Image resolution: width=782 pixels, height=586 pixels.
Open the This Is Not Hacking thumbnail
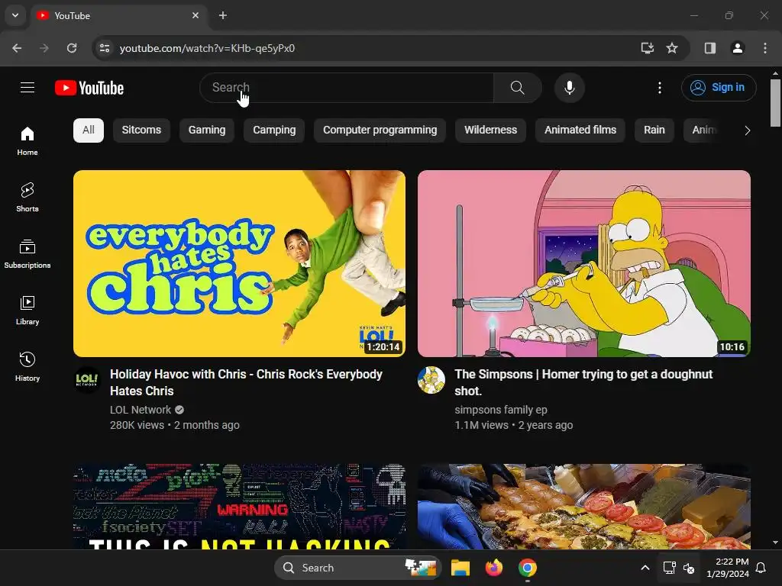[x=239, y=507]
